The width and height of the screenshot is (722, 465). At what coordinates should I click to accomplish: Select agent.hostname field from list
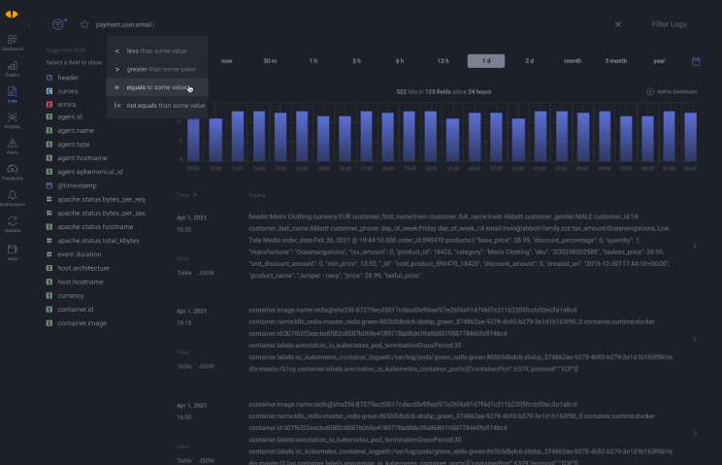[x=82, y=157]
